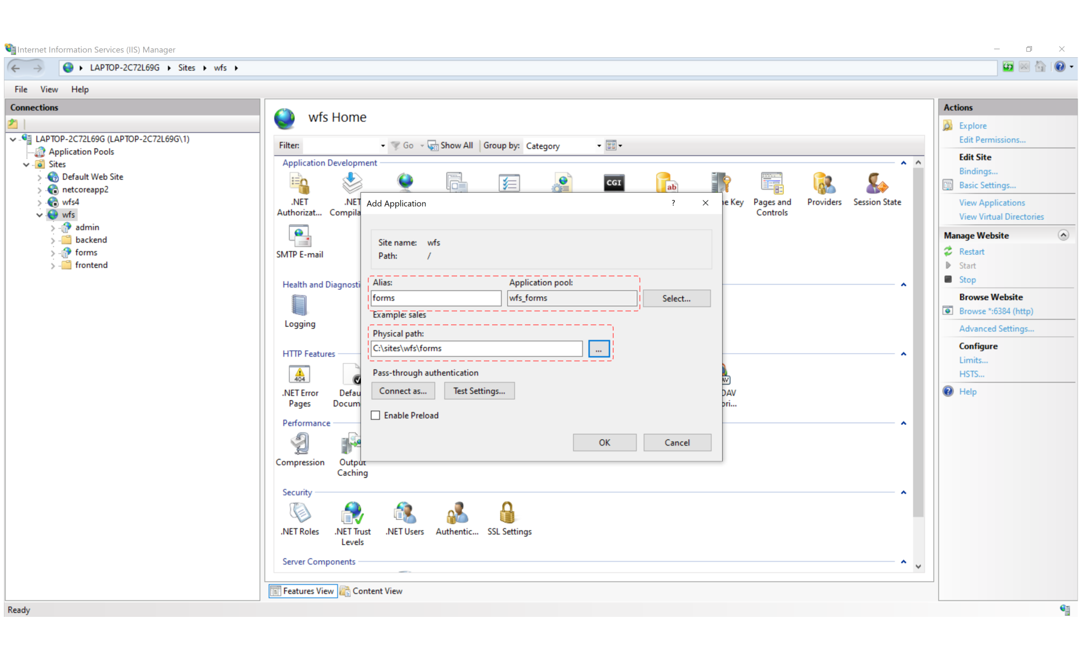Click the Bindings... action link

click(978, 172)
